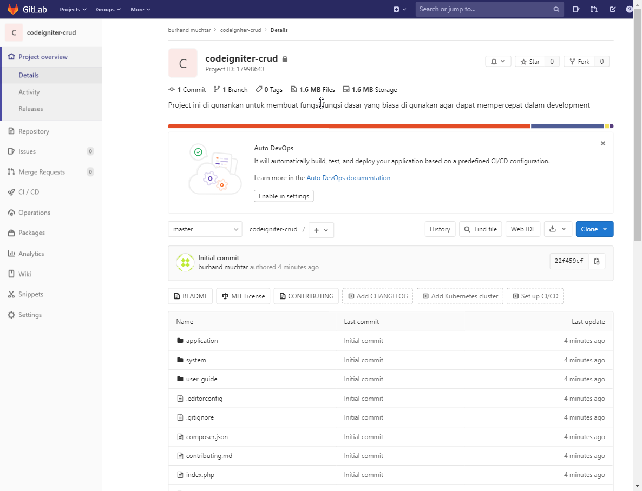Open the to-do list icon in navbar

613,9
